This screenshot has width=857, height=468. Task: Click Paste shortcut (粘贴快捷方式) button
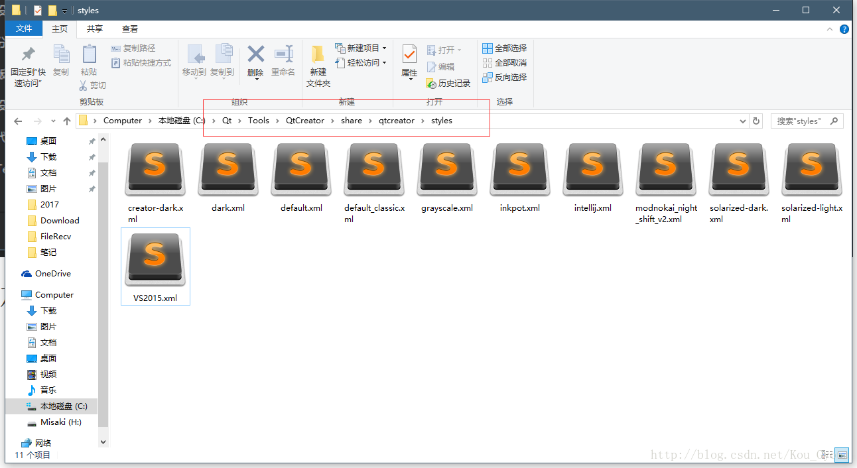tap(141, 63)
